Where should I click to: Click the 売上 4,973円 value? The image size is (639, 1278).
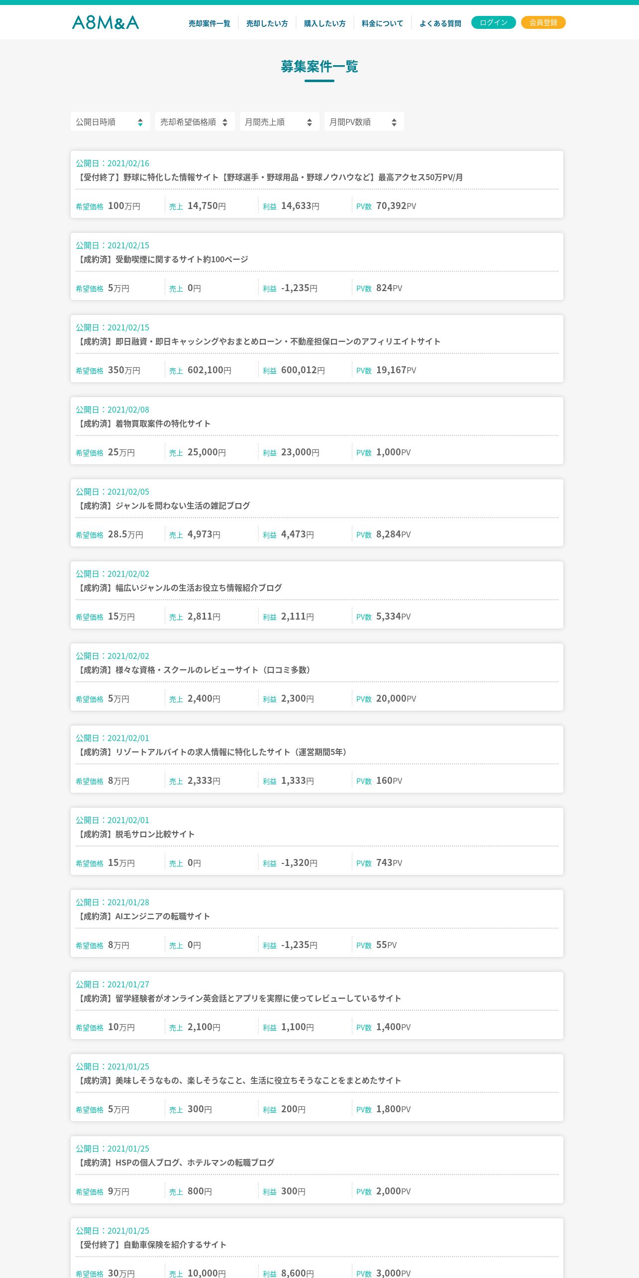(x=195, y=534)
